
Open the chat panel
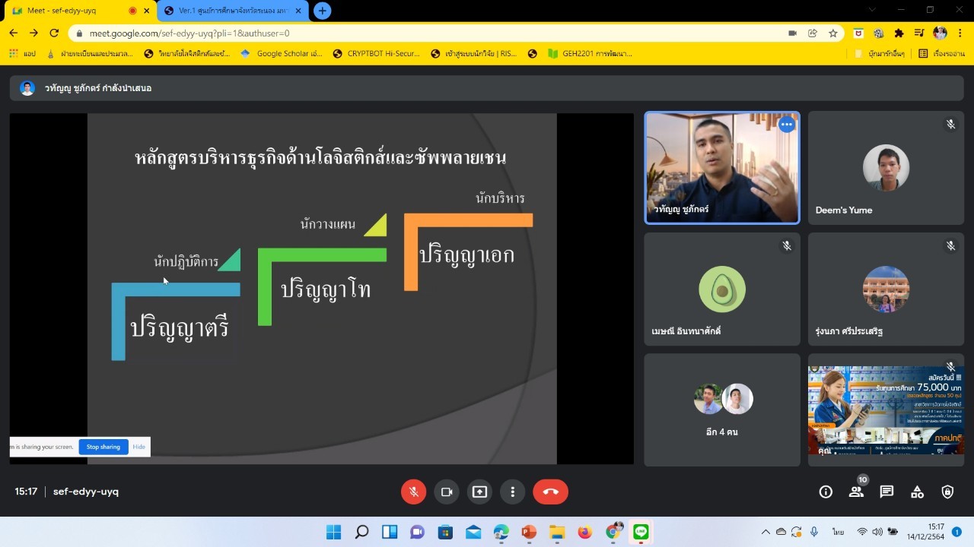[886, 492]
